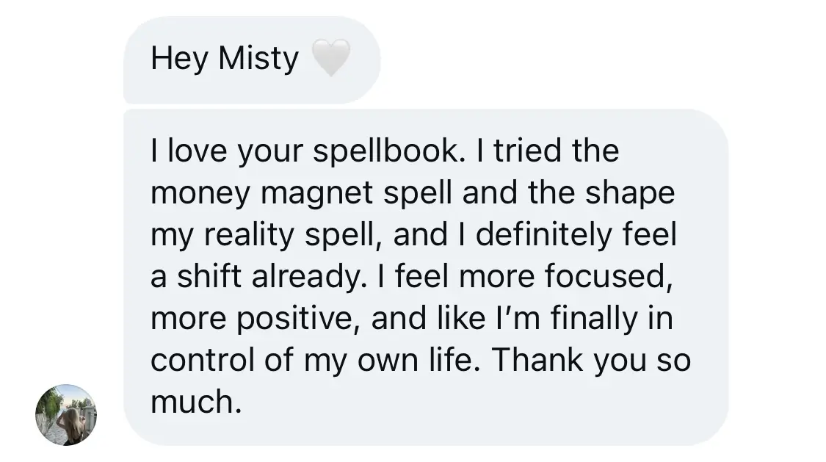Click the word 'Misty' in the greeting
This screenshot has width=826, height=462.
tap(258, 59)
